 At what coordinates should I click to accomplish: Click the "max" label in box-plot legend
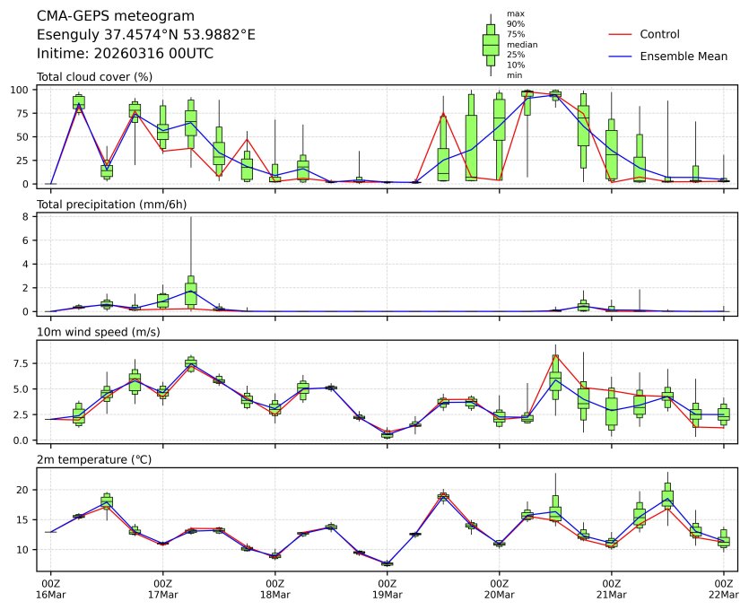coord(515,14)
